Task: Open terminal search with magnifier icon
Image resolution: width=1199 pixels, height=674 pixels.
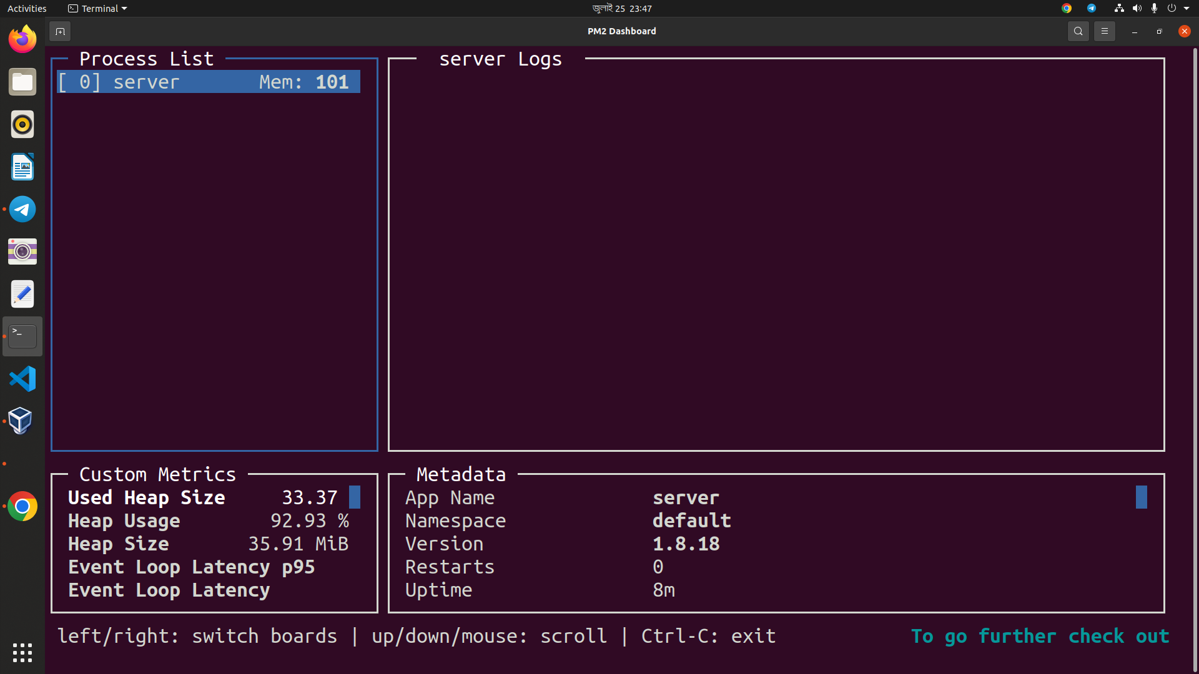Action: [1078, 31]
